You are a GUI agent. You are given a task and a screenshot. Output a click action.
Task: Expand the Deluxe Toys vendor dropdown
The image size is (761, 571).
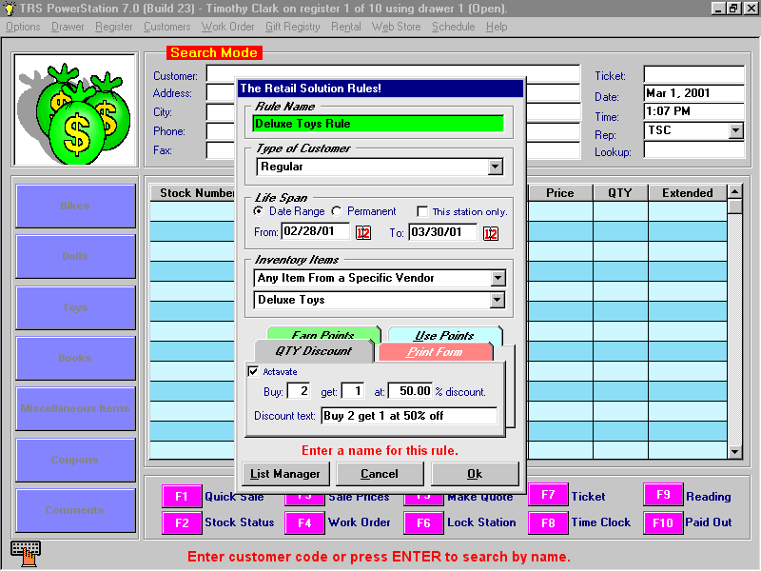point(497,300)
